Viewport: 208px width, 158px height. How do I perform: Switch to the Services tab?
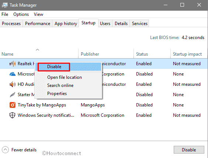(x=139, y=24)
